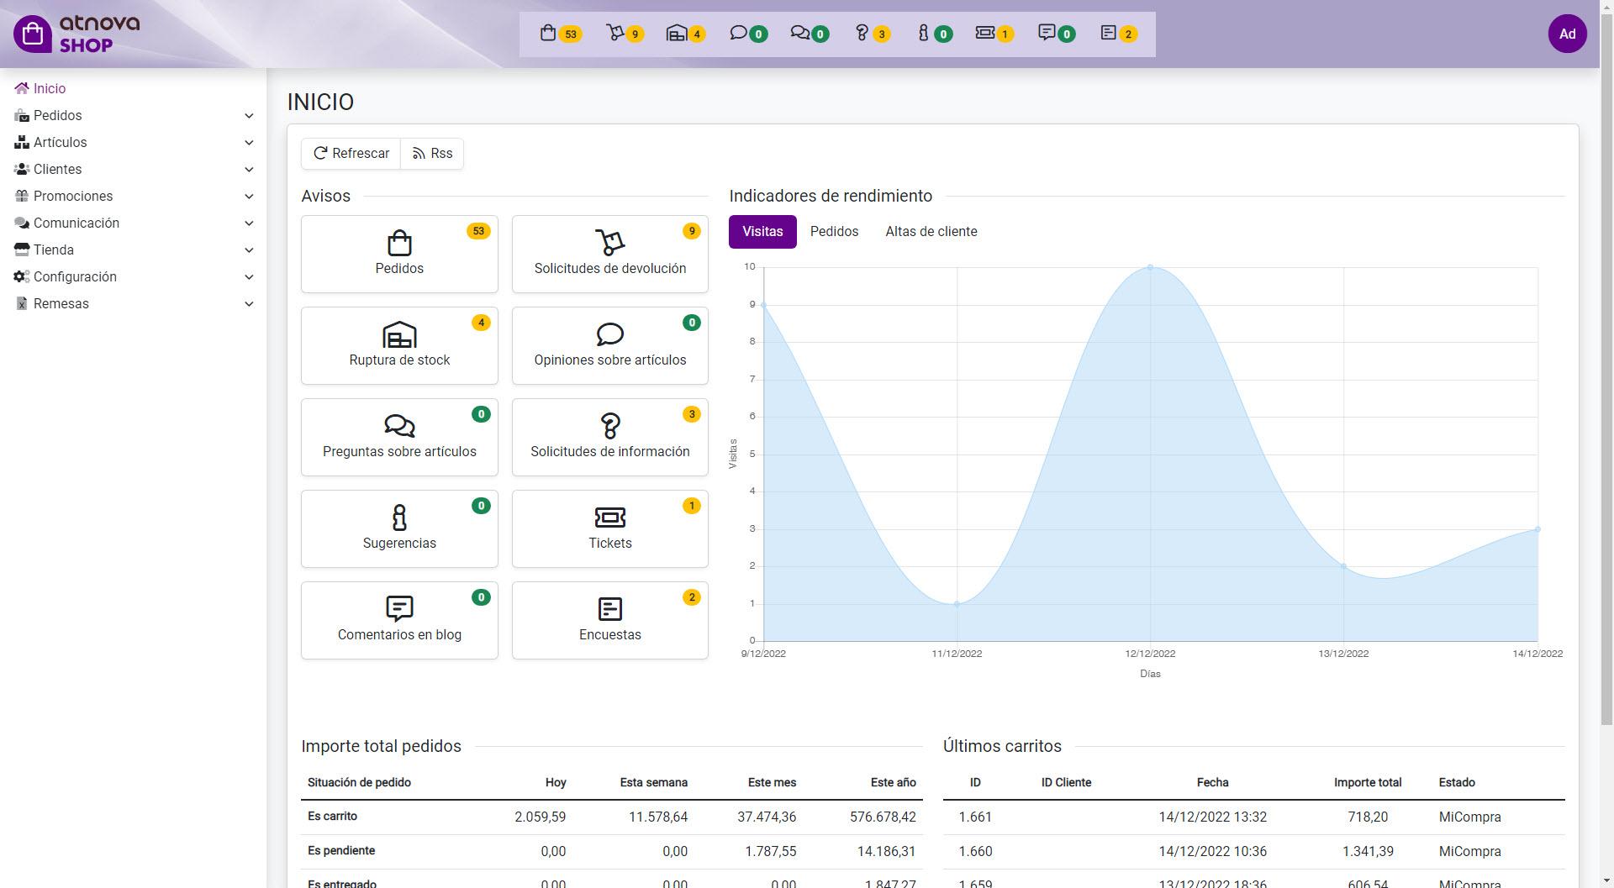
Task: Click the 12/12/2022 peak data point
Action: tap(1150, 267)
